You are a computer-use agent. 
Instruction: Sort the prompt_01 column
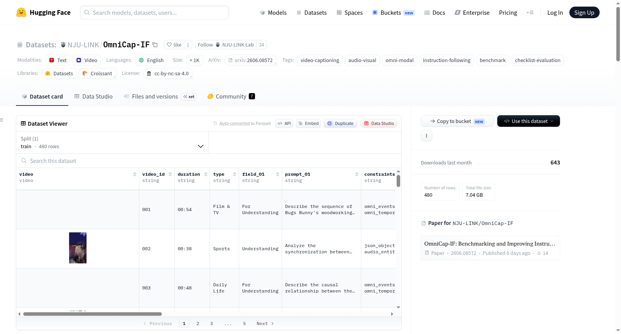click(x=357, y=174)
